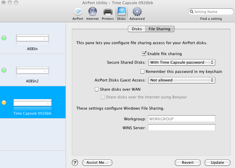Open the Internet toolbar pane
The width and height of the screenshot is (235, 168).
[x=93, y=14]
